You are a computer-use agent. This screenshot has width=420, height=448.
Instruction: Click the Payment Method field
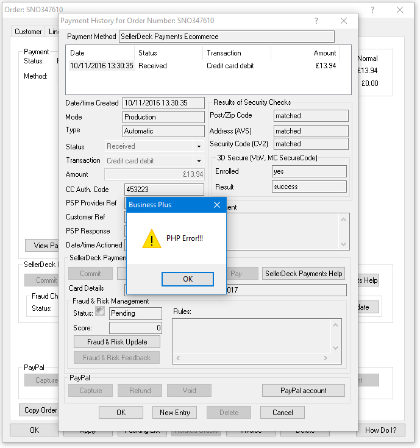click(x=227, y=37)
